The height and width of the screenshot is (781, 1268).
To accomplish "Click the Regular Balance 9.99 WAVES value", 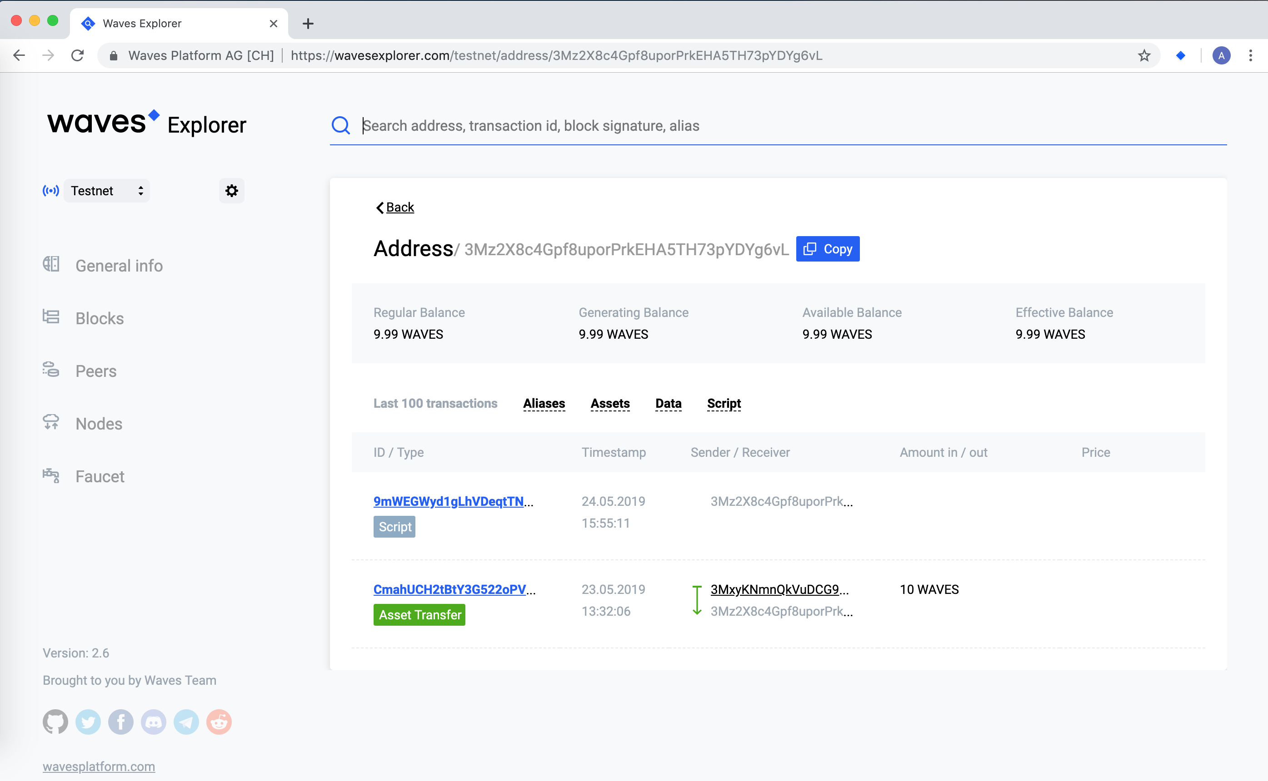I will click(x=409, y=334).
